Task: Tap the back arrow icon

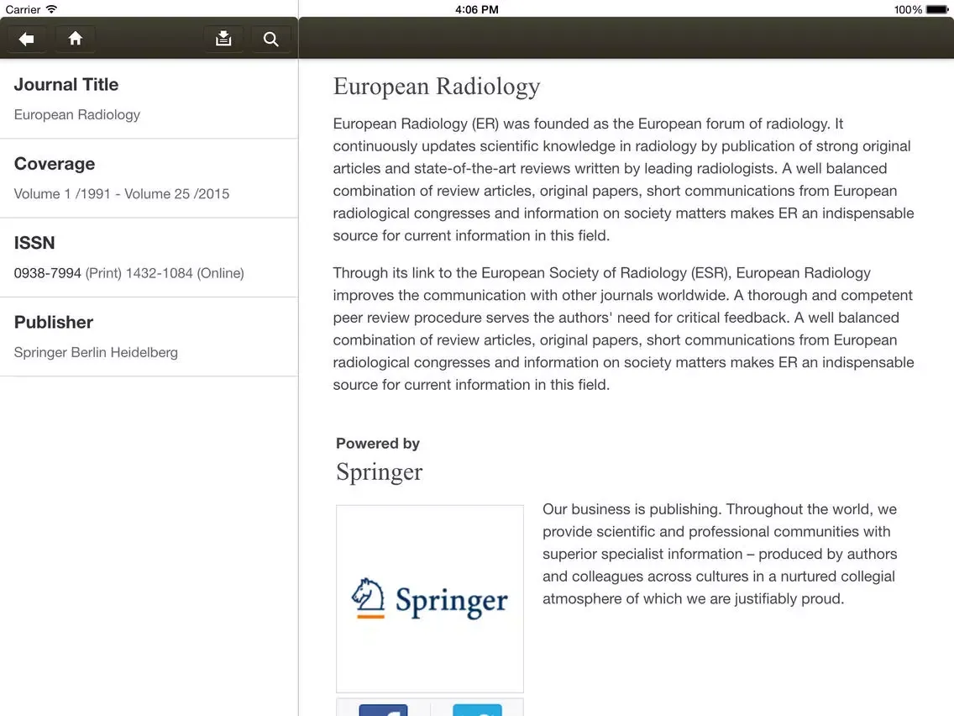Action: pyautogui.click(x=26, y=39)
